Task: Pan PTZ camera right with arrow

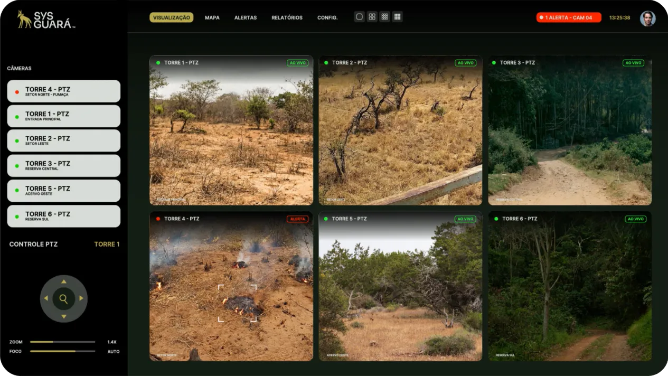Action: [x=81, y=298]
